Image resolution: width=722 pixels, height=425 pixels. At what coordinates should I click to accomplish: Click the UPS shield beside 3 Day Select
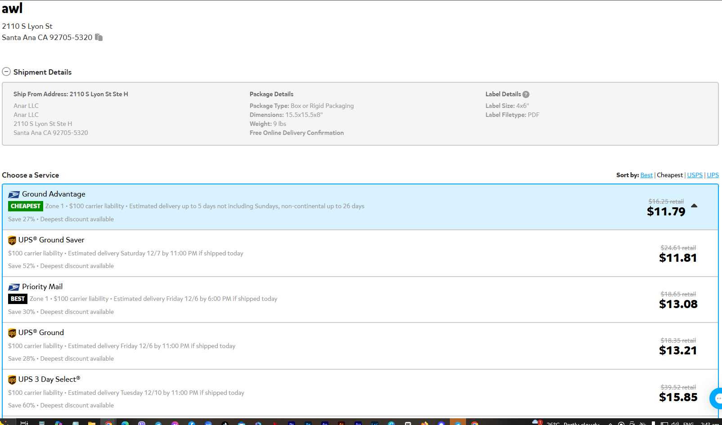point(12,380)
